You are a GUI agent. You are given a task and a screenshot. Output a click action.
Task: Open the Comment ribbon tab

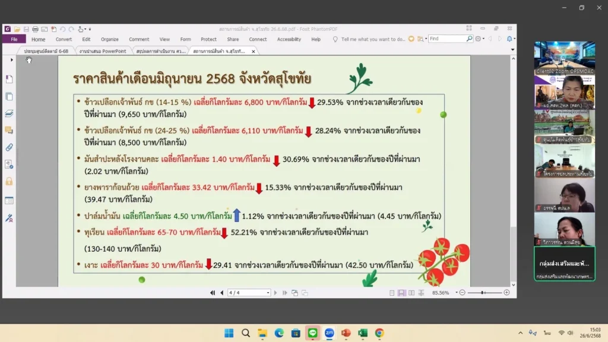pyautogui.click(x=139, y=39)
